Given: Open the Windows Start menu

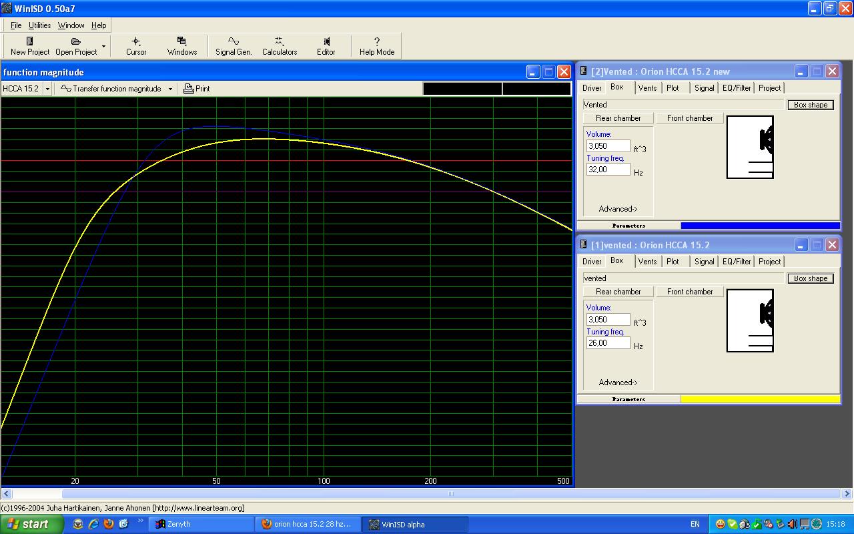Looking at the screenshot, I should [x=31, y=524].
